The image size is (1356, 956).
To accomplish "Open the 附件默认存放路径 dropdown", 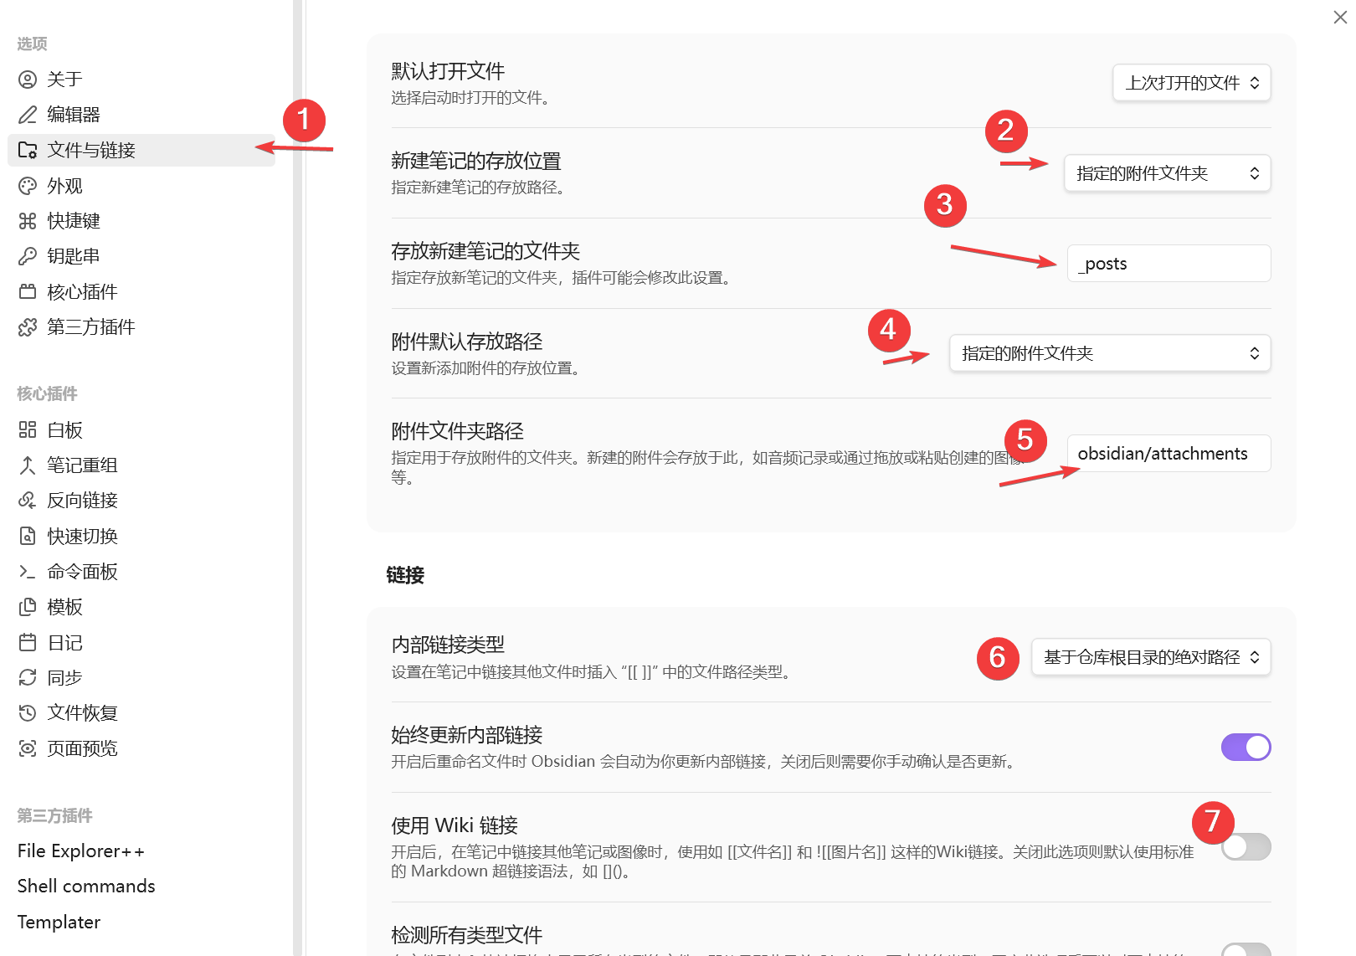I will click(1109, 353).
